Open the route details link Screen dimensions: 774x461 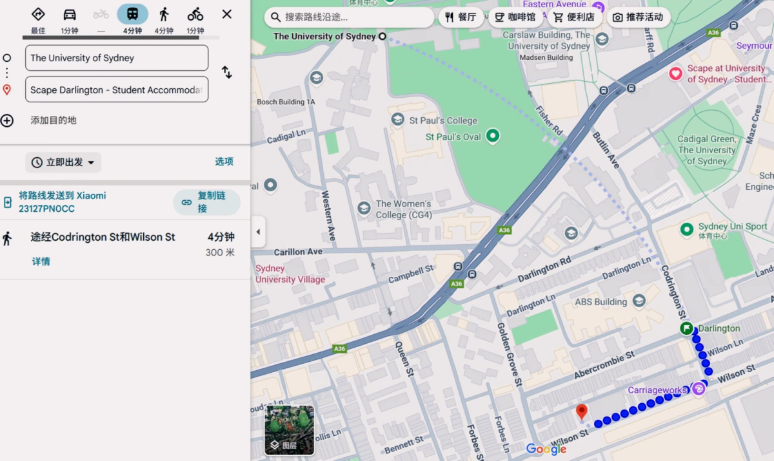coord(41,261)
